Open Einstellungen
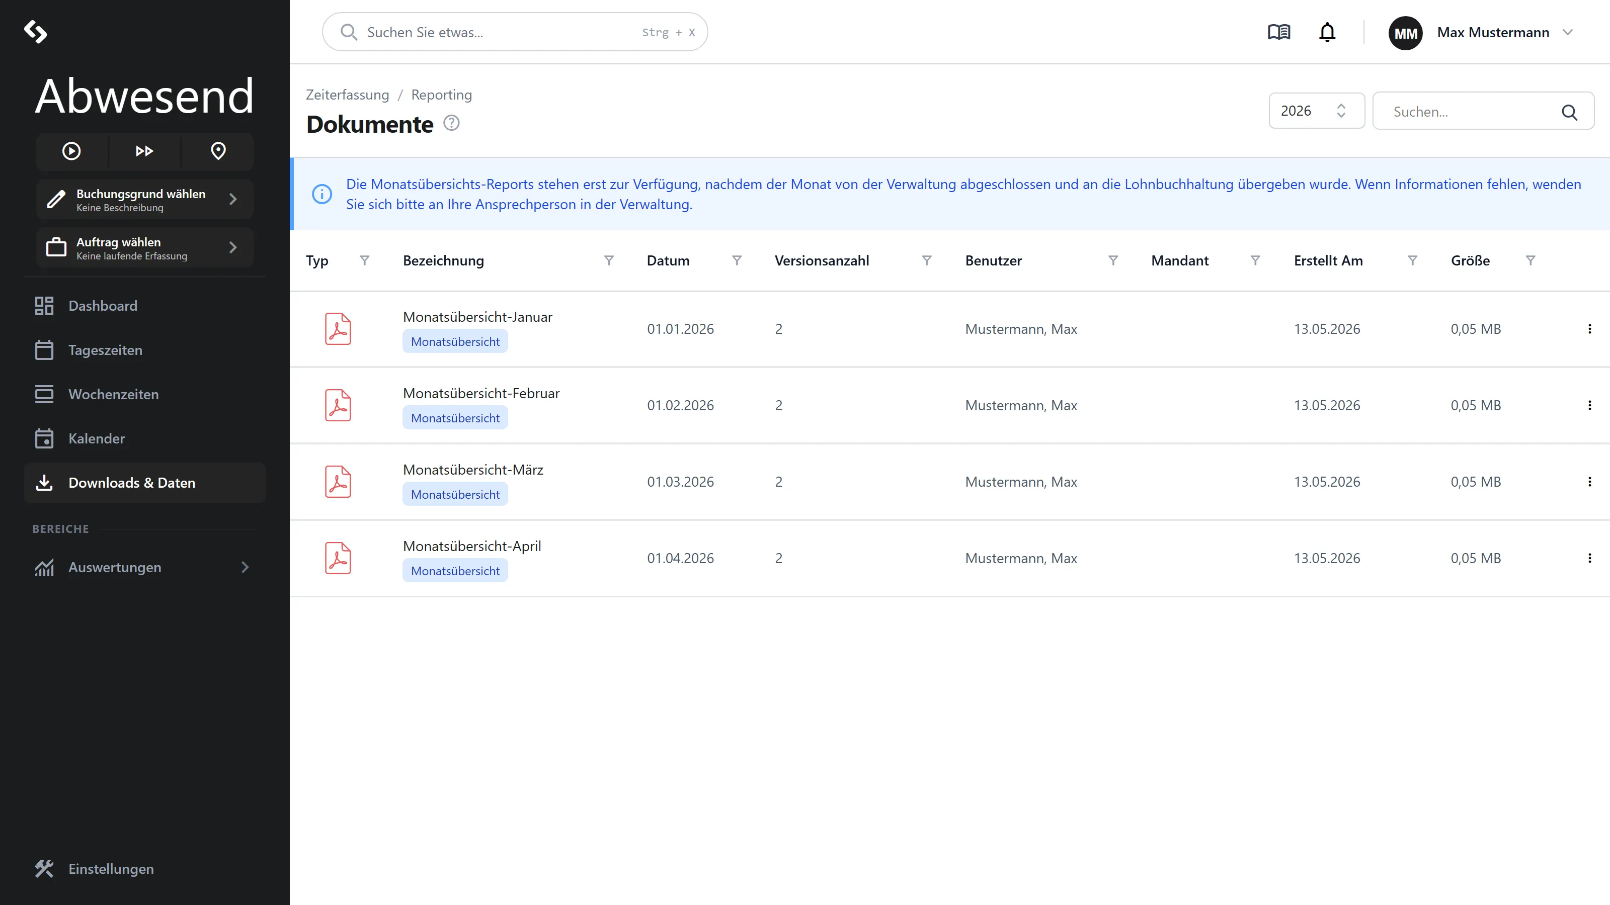Image resolution: width=1610 pixels, height=905 pixels. (144, 869)
